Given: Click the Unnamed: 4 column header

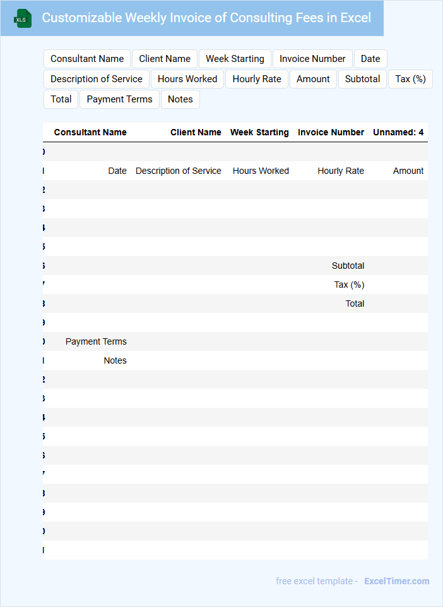Looking at the screenshot, I should 398,132.
